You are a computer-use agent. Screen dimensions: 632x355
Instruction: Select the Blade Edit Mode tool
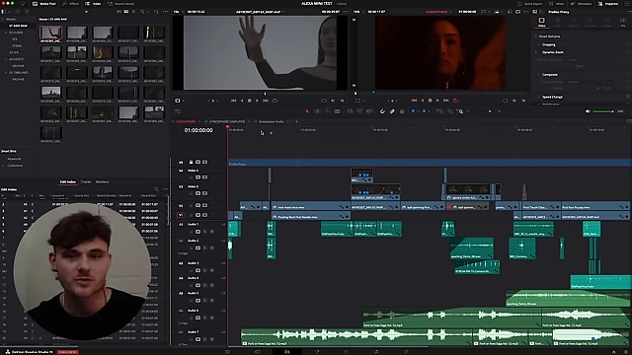338,111
